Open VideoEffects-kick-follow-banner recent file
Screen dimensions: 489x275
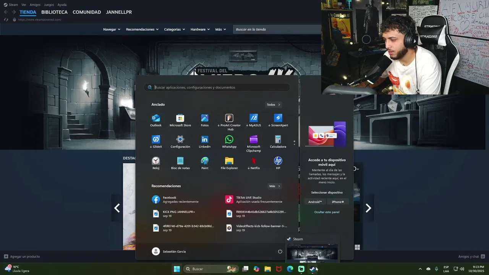pos(257,228)
